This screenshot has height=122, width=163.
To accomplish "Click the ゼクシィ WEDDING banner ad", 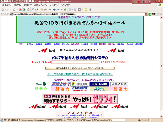I will (x=80, y=99).
